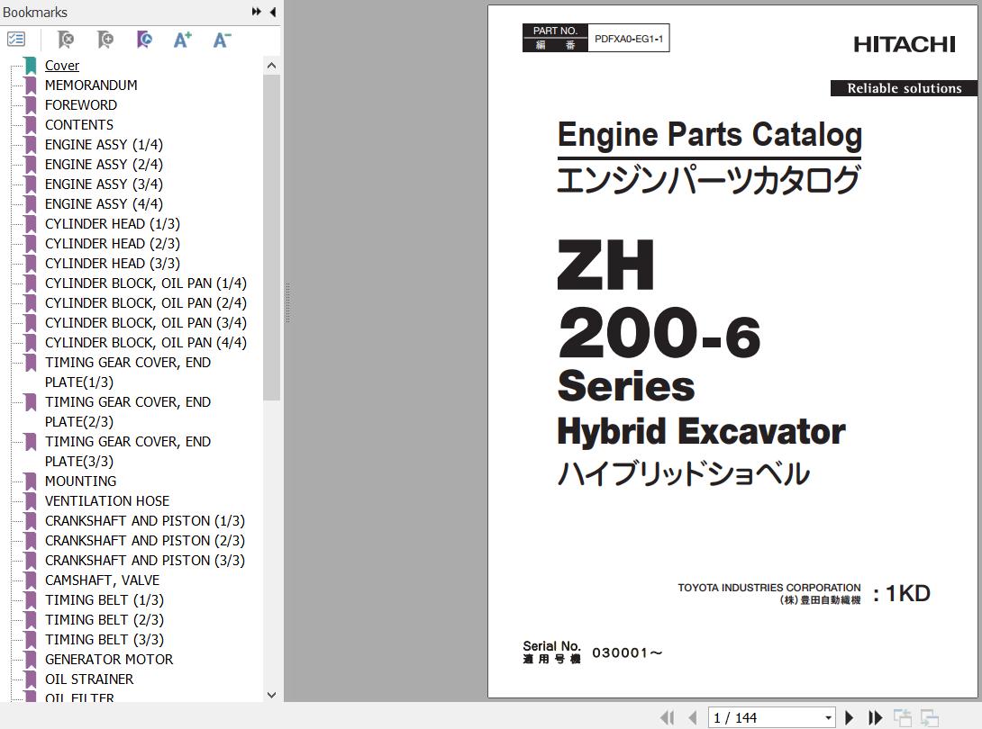Open the Cover bookmark
The width and height of the screenshot is (982, 729).
point(62,66)
